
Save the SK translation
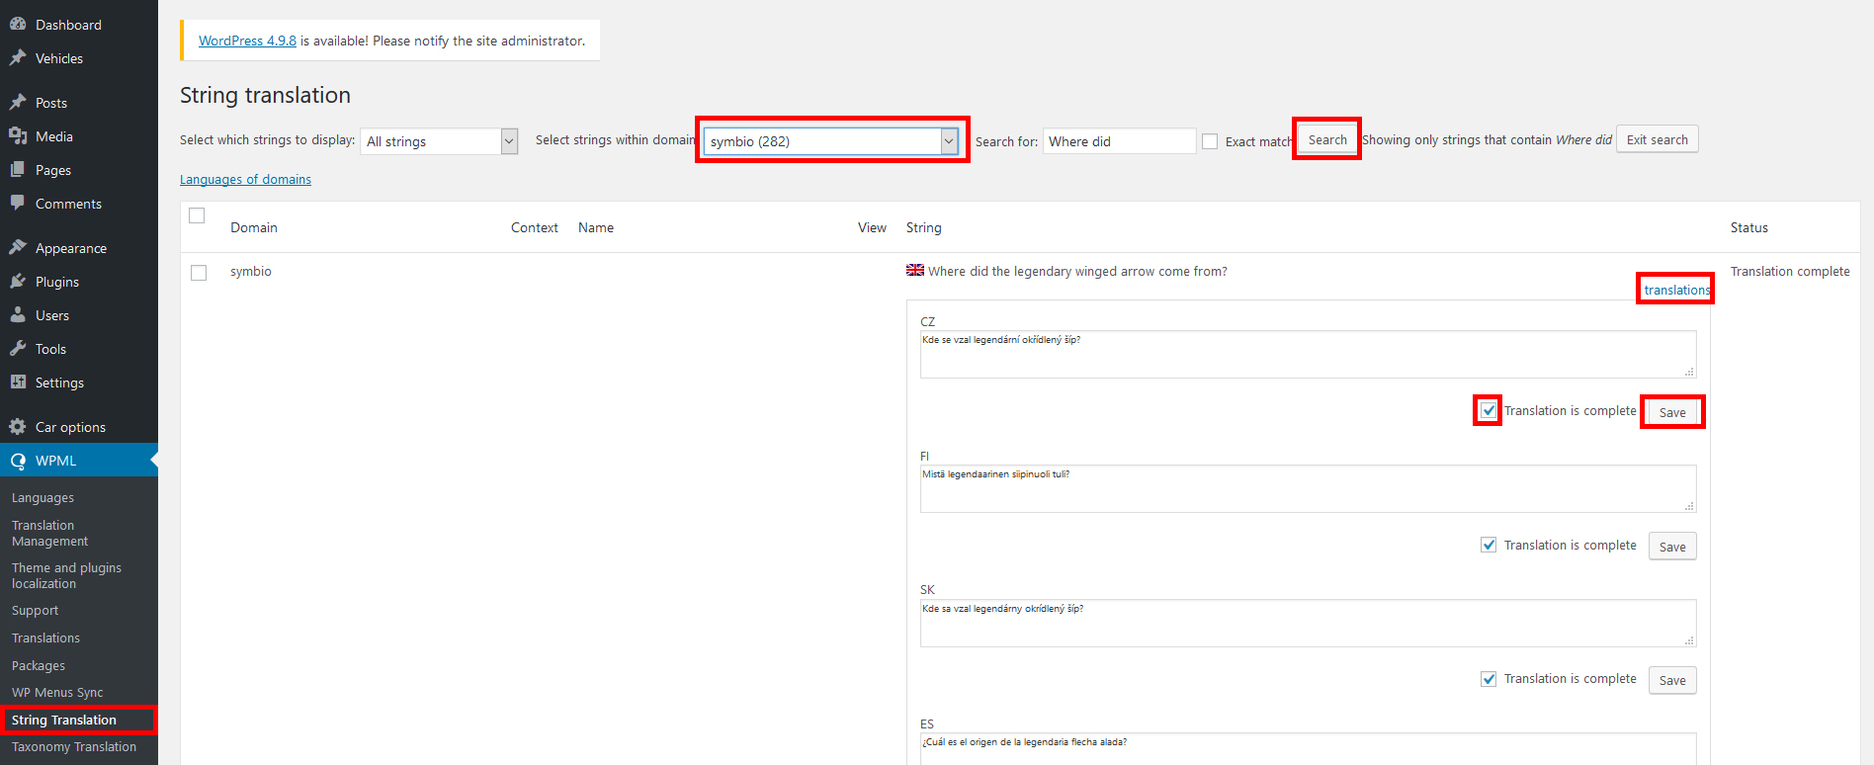point(1672,680)
